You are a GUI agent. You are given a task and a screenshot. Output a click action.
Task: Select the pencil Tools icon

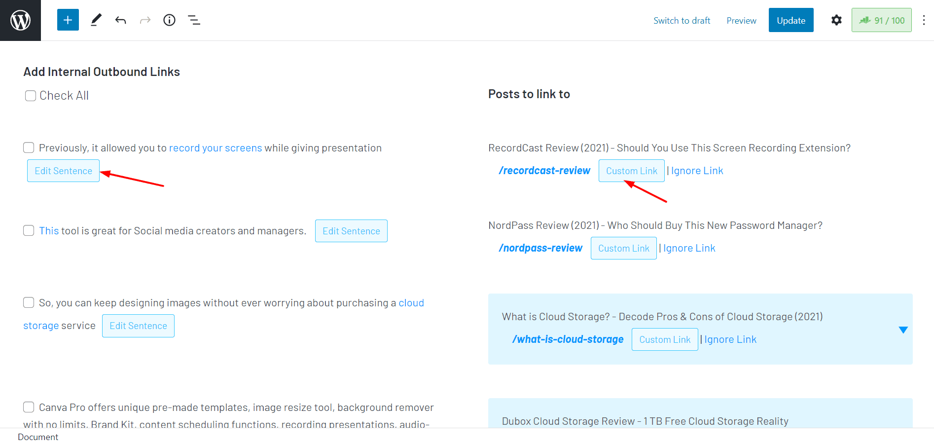(x=96, y=20)
